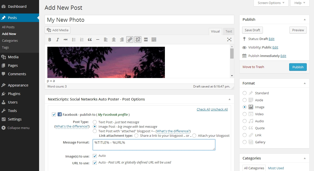Viewport: 314px width, 171px height.
Task: Select the Image post format
Action: pos(245,107)
